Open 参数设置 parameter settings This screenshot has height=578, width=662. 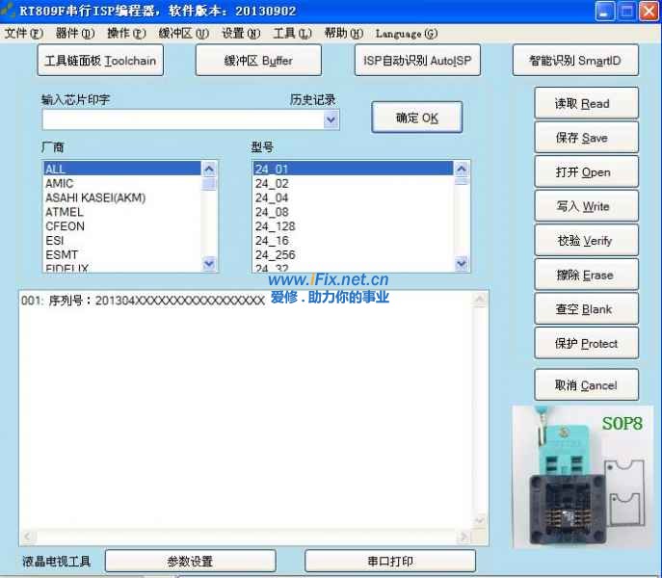189,561
